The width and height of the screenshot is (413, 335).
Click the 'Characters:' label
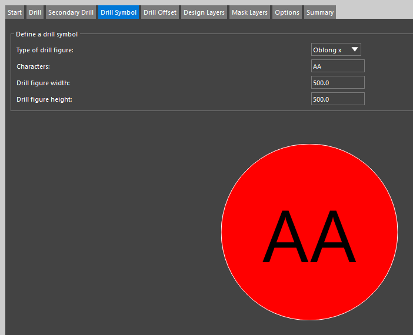pos(33,66)
